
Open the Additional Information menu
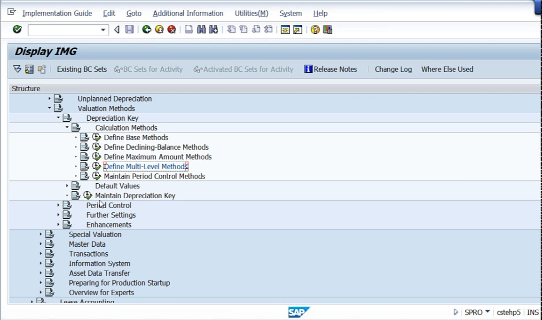coord(188,13)
